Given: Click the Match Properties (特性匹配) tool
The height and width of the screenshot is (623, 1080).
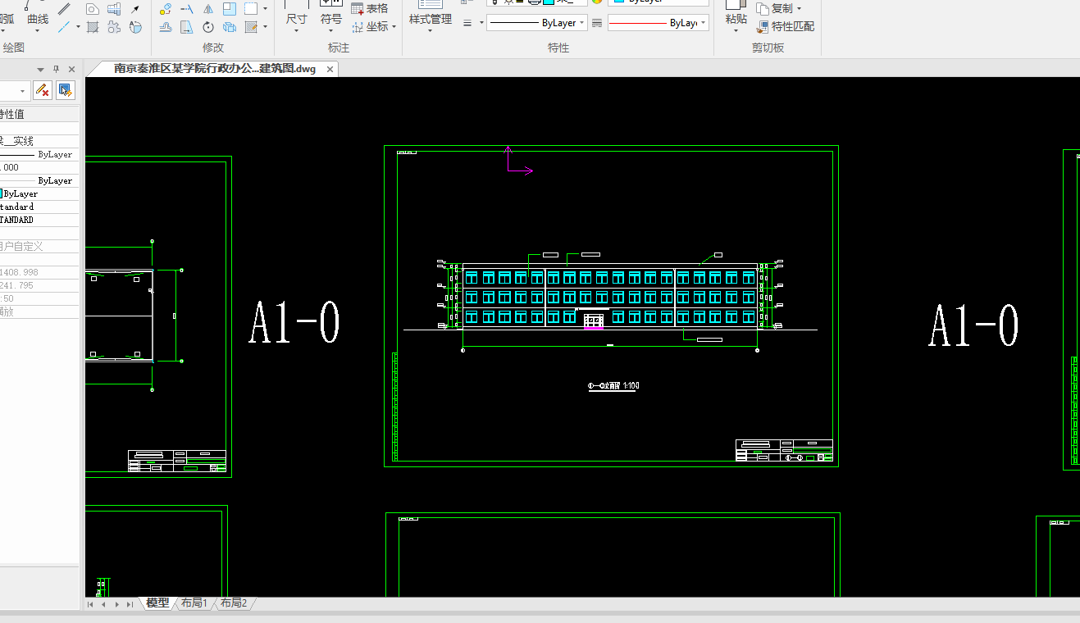Looking at the screenshot, I should pyautogui.click(x=786, y=26).
